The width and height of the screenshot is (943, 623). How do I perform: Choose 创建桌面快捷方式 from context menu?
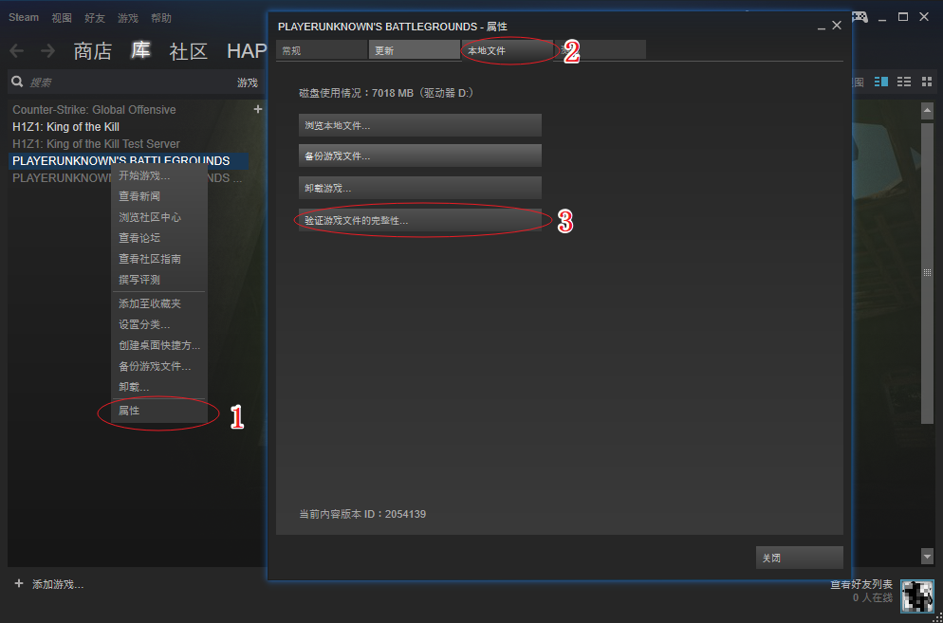click(x=159, y=345)
